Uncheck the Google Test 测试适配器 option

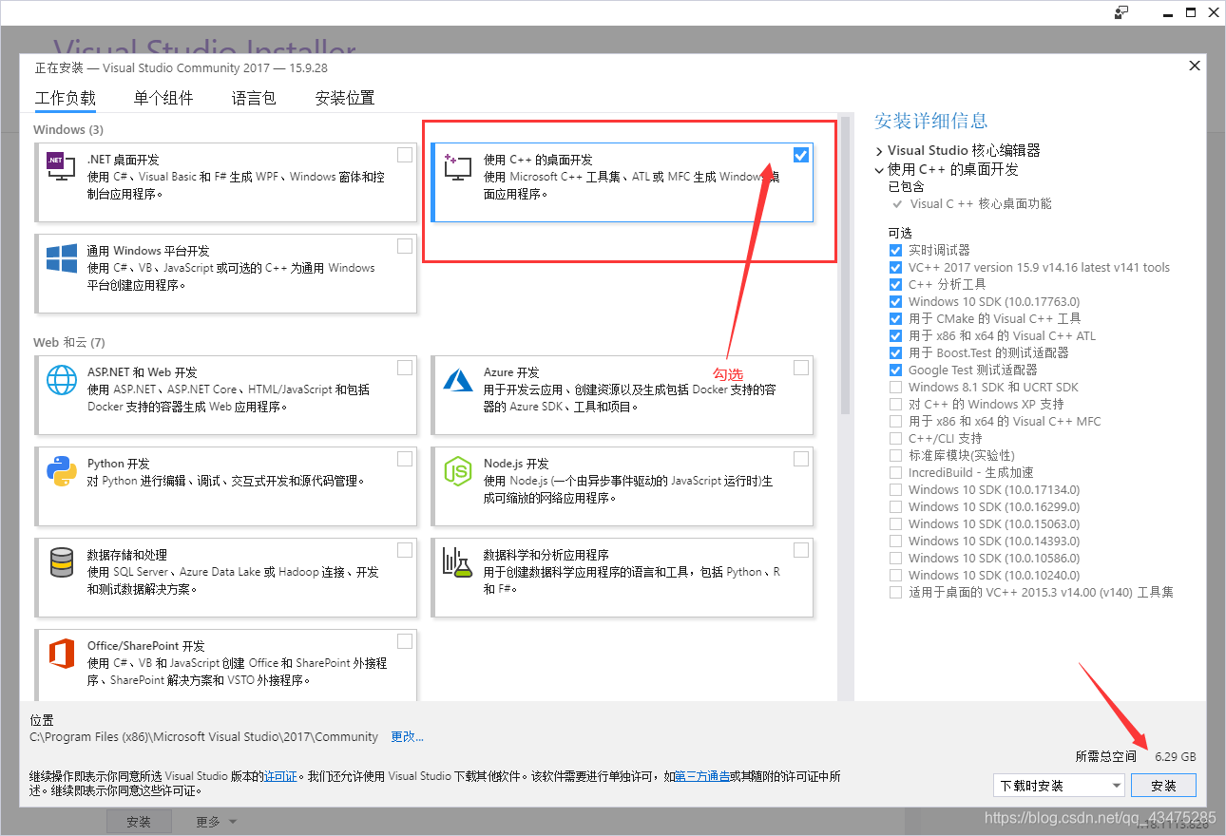pyautogui.click(x=895, y=370)
